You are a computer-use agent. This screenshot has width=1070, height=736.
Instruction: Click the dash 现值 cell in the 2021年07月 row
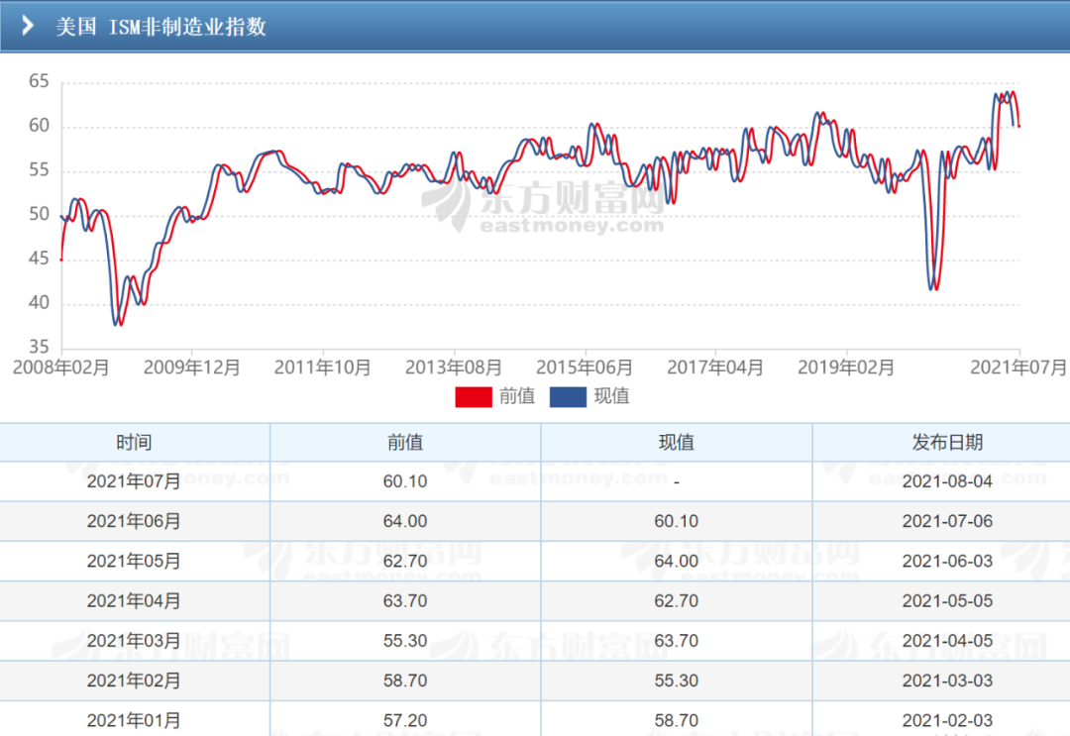(x=677, y=481)
